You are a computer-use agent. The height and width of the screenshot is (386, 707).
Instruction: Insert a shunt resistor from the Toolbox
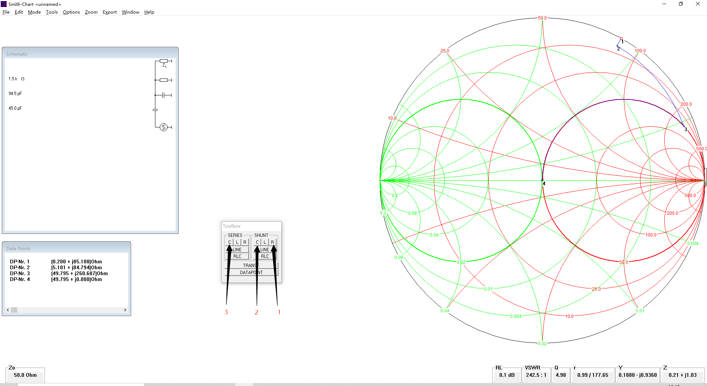pyautogui.click(x=272, y=242)
